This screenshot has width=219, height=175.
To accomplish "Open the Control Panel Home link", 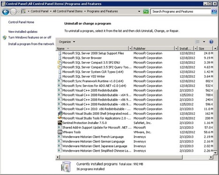I will click(21, 22).
